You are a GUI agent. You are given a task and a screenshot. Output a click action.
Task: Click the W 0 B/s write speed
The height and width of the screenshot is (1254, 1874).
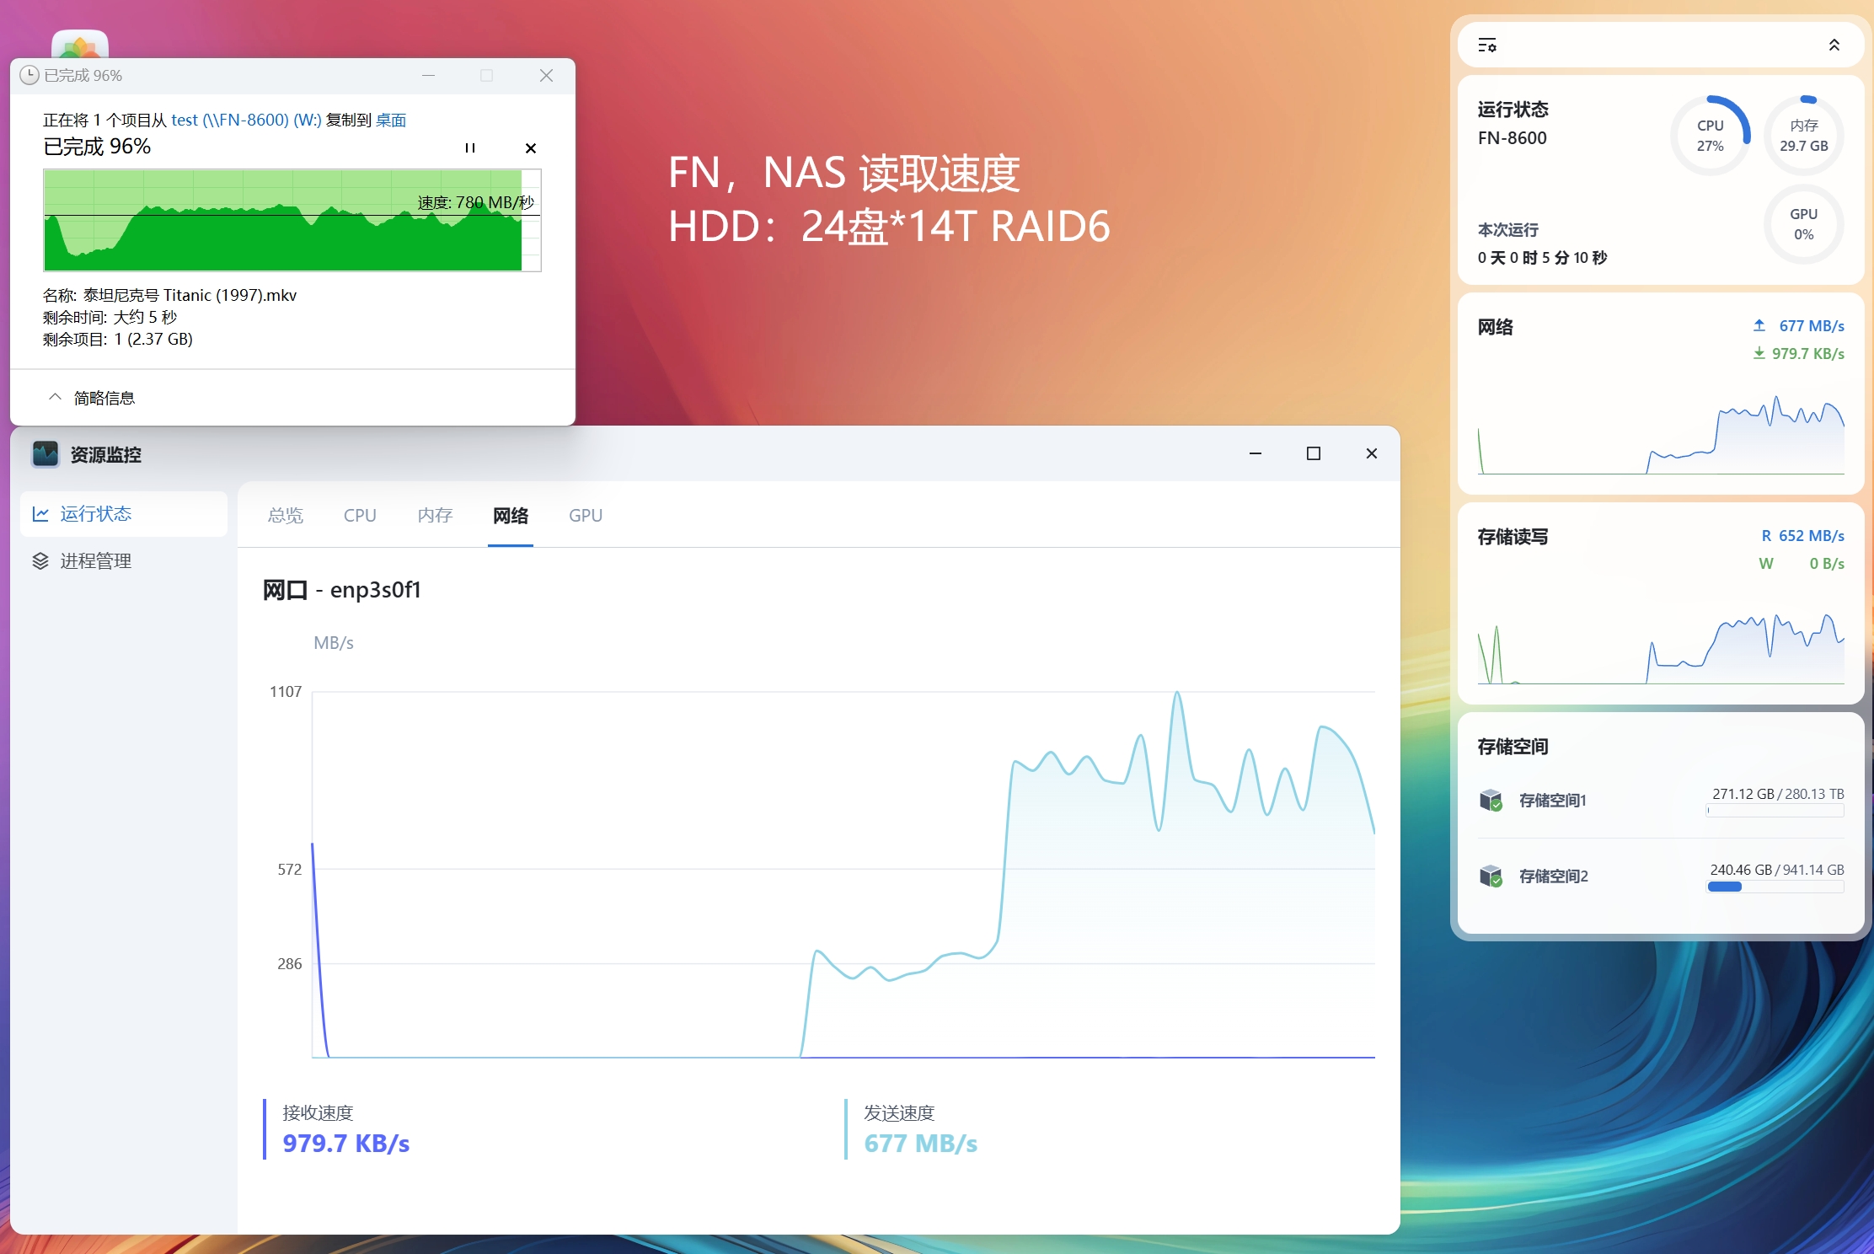click(x=1802, y=564)
